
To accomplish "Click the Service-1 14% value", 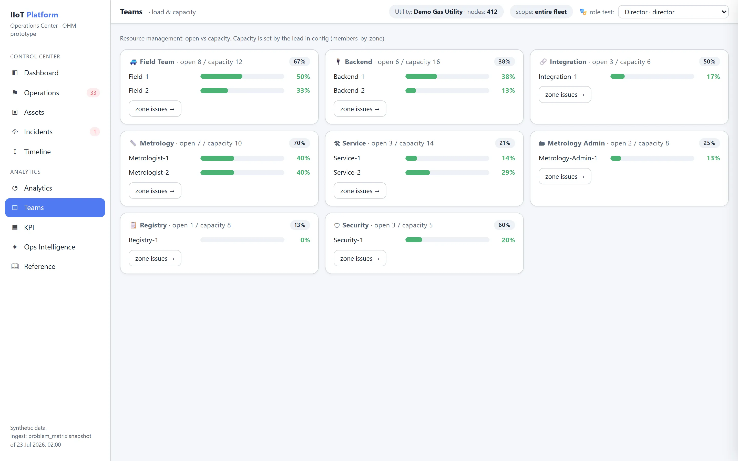I will pos(508,158).
